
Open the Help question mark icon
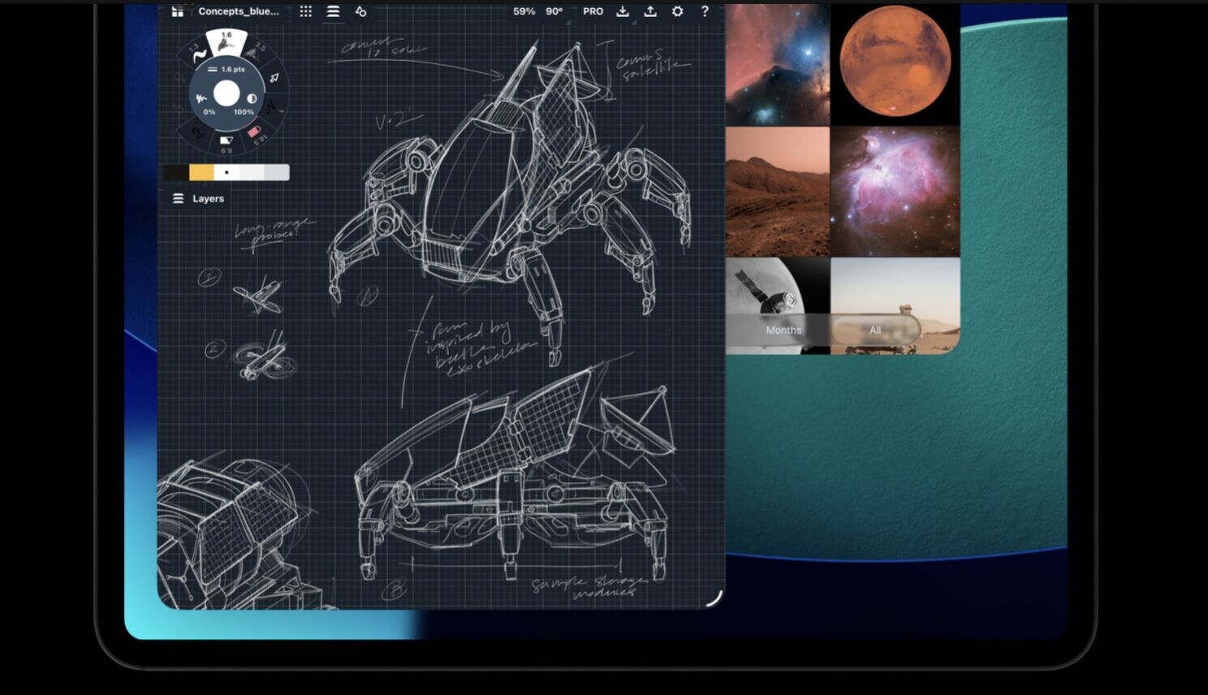point(705,11)
